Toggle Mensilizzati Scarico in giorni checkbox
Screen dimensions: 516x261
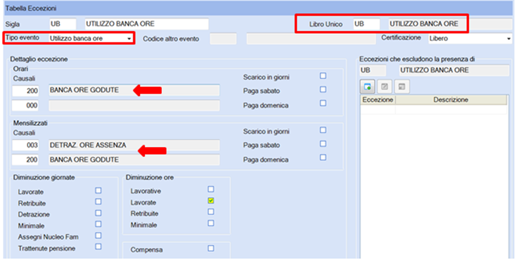[x=323, y=130]
